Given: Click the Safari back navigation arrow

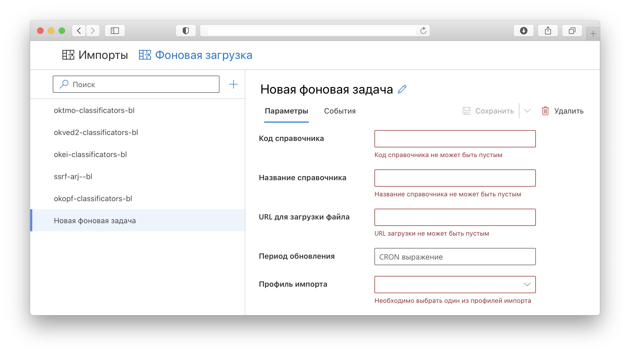Looking at the screenshot, I should pos(79,31).
